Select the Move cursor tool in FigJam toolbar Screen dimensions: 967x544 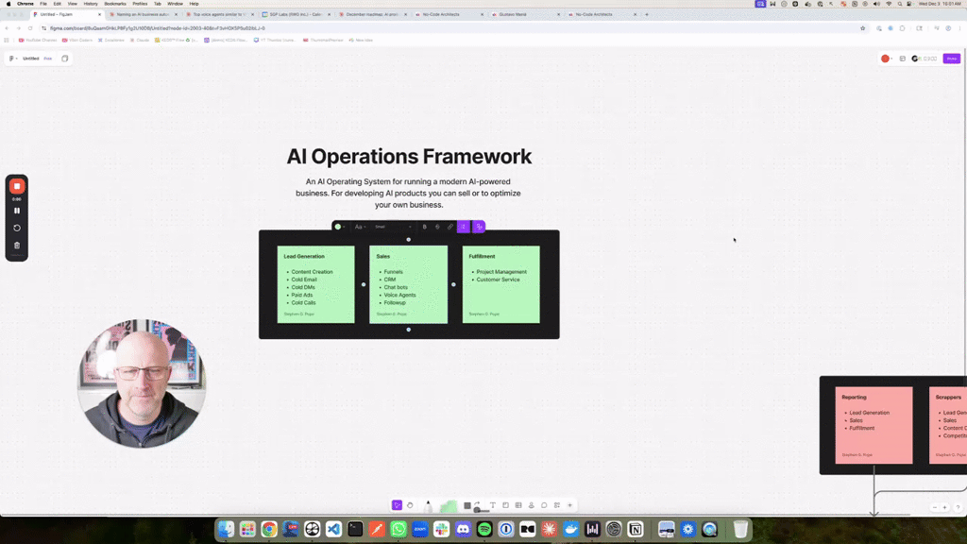pos(398,505)
